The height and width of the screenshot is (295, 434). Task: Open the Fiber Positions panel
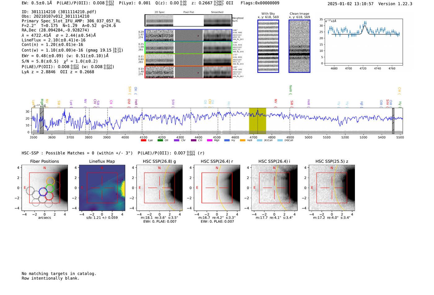45,188
